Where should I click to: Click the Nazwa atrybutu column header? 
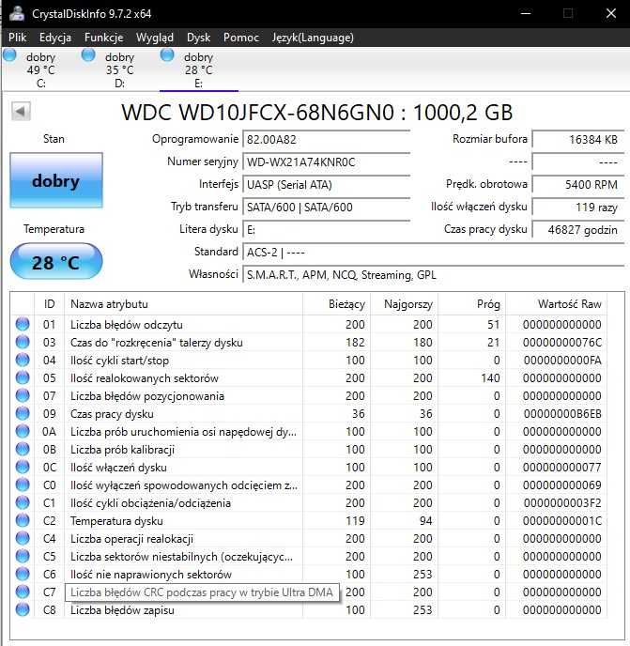point(183,304)
